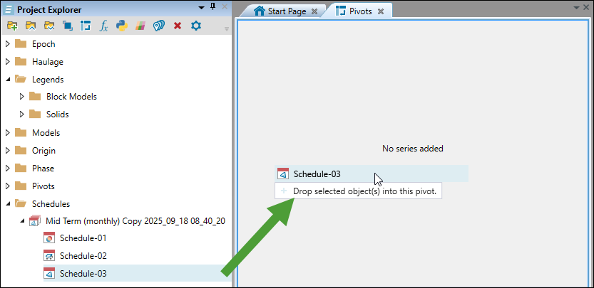Select the Phase label in the tree
Viewport: 594px width, 288px height.
click(43, 169)
